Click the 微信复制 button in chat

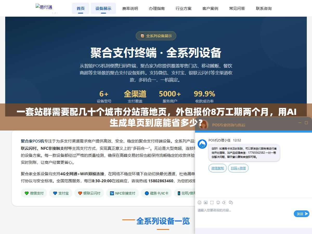pos(218,168)
